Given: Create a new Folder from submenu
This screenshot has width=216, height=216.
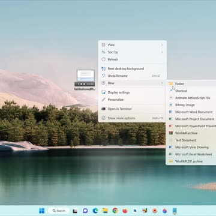Looking at the screenshot, I should (191, 83).
